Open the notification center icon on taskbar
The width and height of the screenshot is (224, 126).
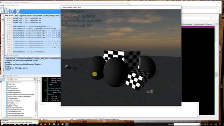point(220,124)
